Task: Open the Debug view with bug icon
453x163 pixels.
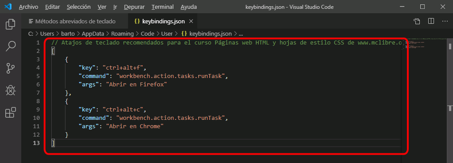Action: click(x=11, y=91)
